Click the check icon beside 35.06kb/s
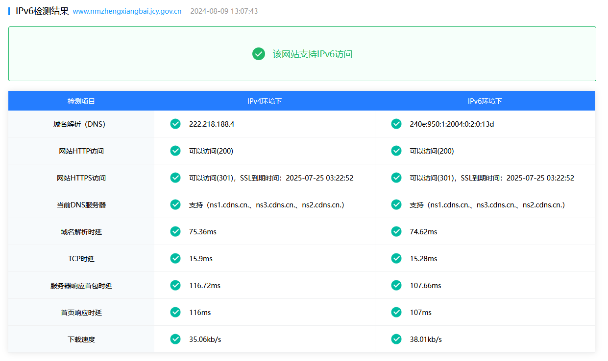The height and width of the screenshot is (361, 608). coord(175,339)
